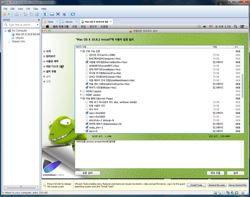This screenshot has height=197, width=250.
Task: Close the Home tab
Action: [x=57, y=22]
